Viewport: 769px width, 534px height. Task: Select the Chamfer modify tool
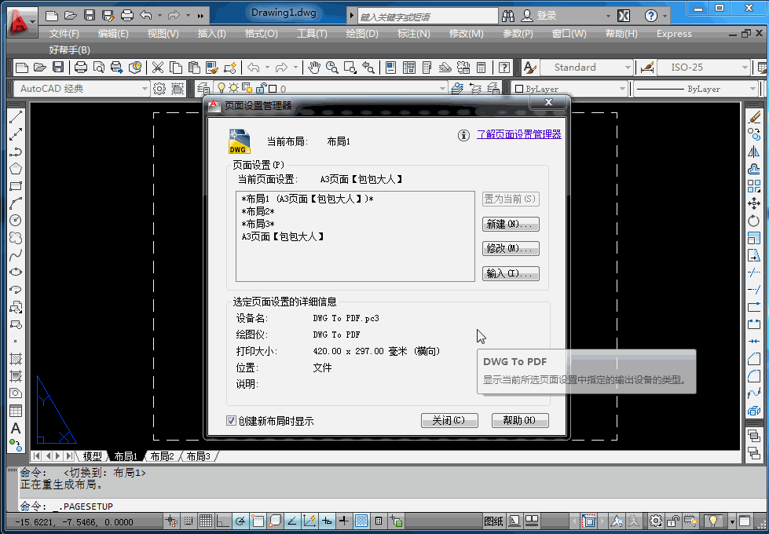pyautogui.click(x=754, y=359)
